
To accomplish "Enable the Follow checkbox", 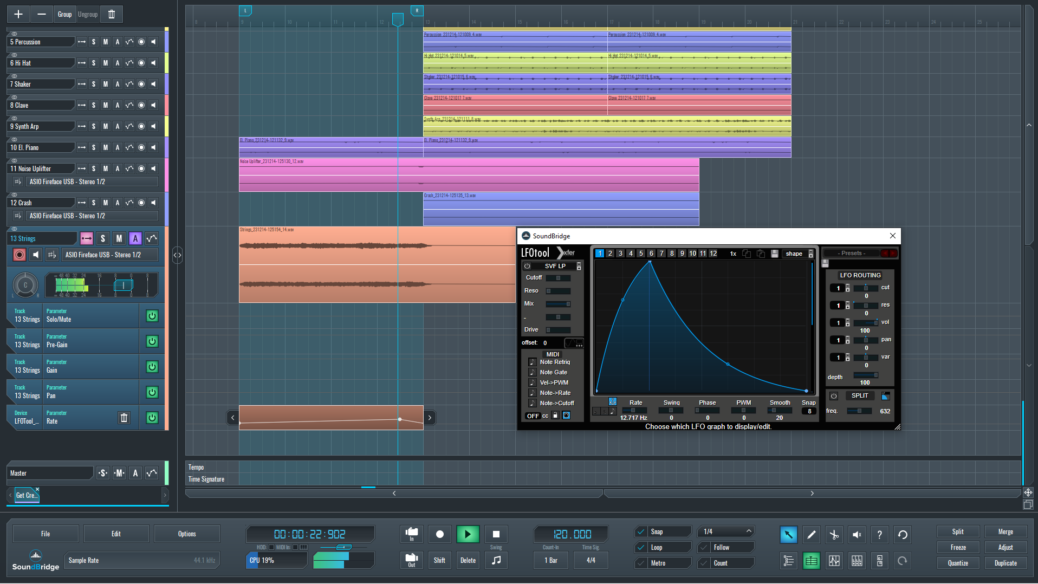I will [704, 548].
